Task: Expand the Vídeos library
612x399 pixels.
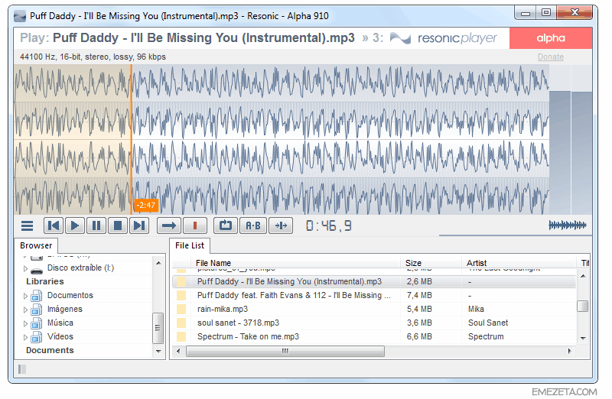Action: (x=25, y=337)
